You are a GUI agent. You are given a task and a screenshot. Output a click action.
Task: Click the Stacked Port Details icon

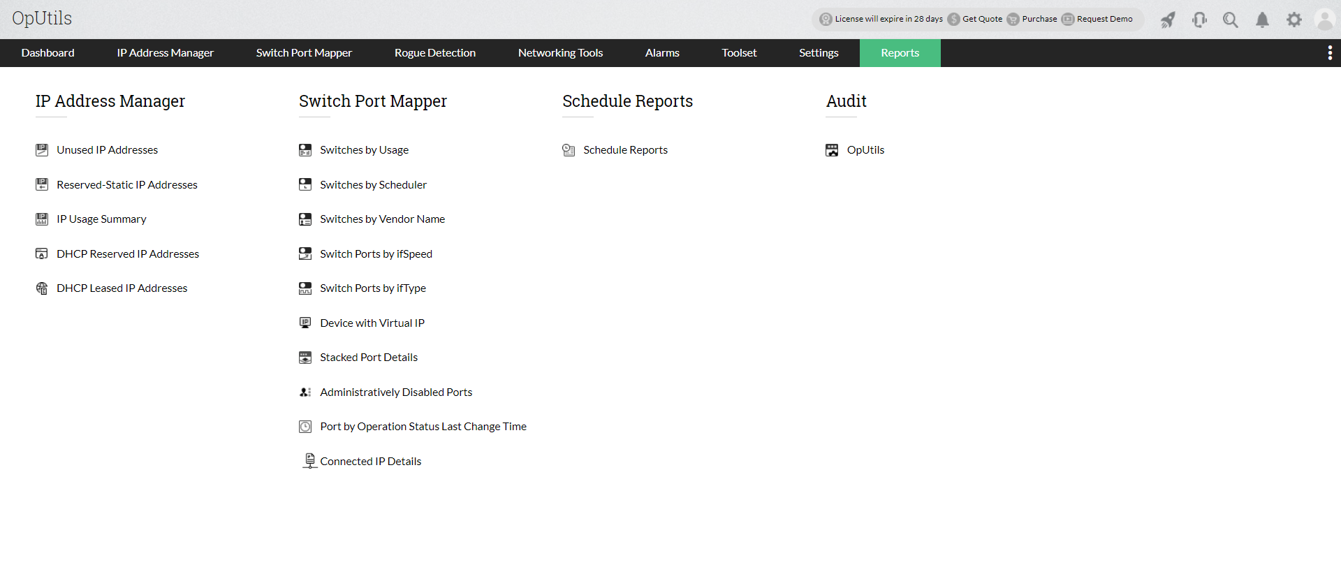(305, 358)
